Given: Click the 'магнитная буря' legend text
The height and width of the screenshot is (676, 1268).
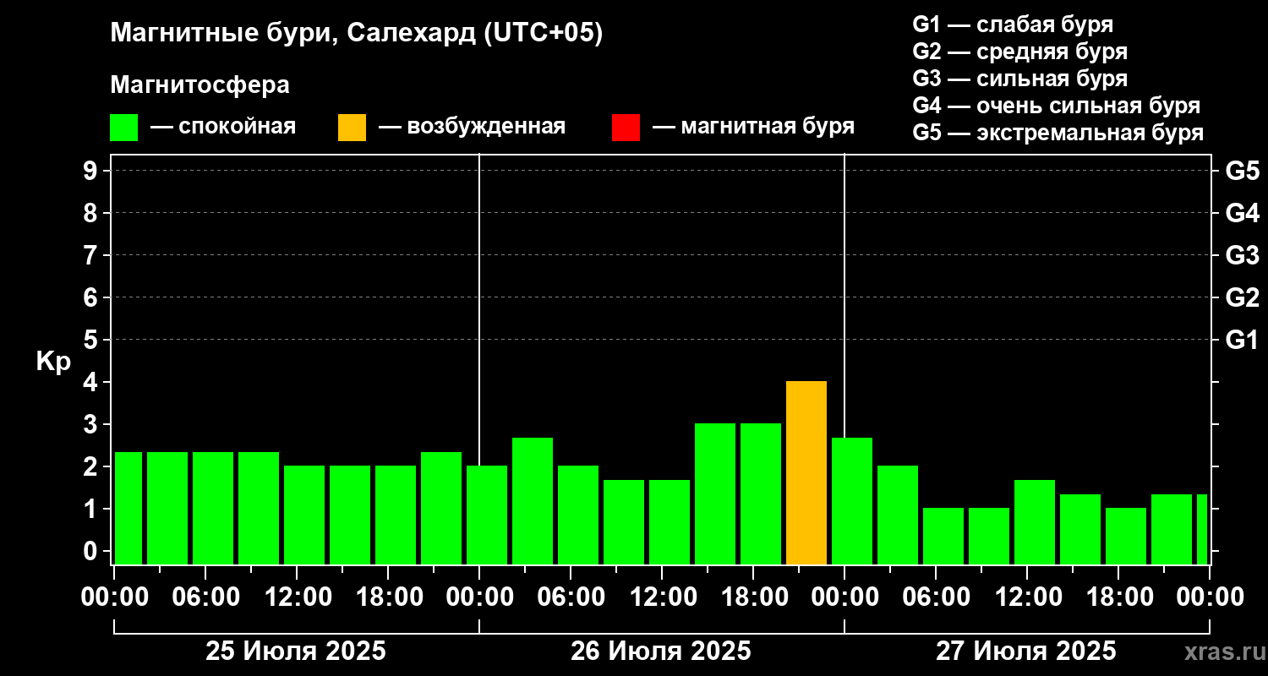Looking at the screenshot, I should click(x=767, y=128).
